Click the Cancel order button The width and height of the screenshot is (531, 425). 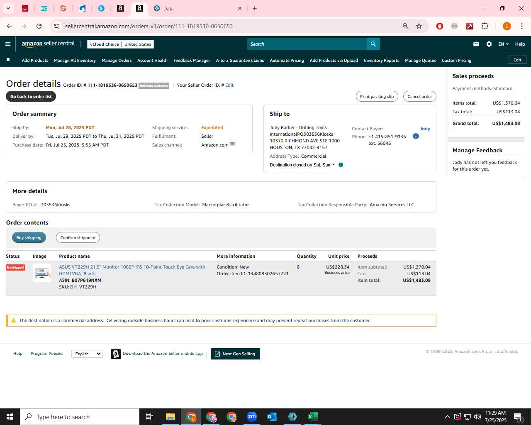click(419, 96)
